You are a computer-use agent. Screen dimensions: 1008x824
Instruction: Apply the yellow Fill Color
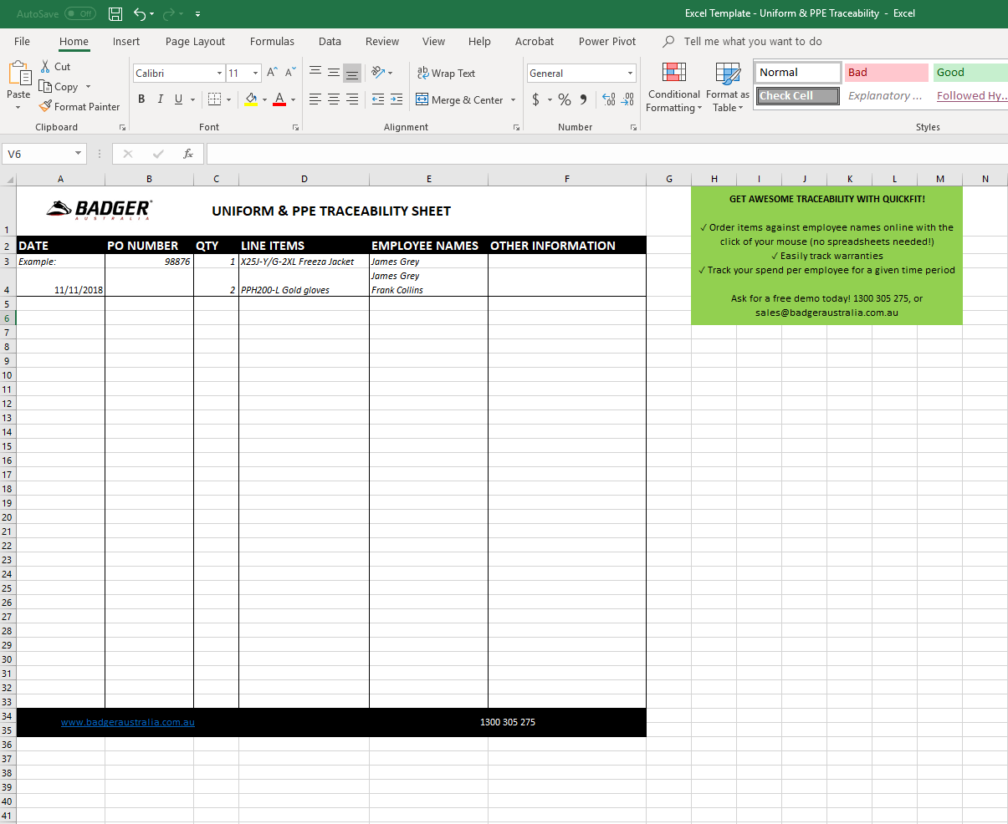point(251,99)
